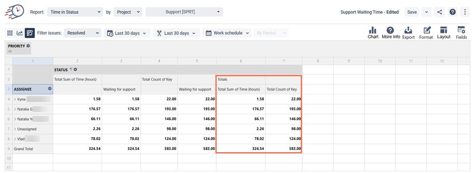Click Waiting for support in column 5
This screenshot has width=472, height=173.
coord(197,89)
